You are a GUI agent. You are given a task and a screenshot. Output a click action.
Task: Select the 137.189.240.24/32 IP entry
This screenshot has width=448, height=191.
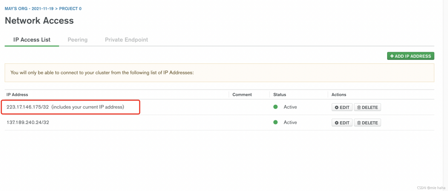tap(28, 123)
